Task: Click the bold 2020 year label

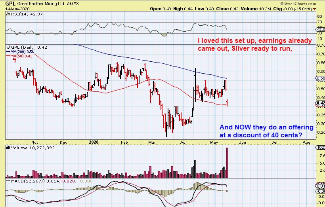Action: [x=94, y=142]
